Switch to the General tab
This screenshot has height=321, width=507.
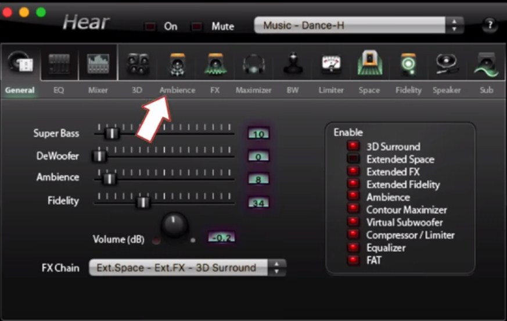tap(20, 90)
